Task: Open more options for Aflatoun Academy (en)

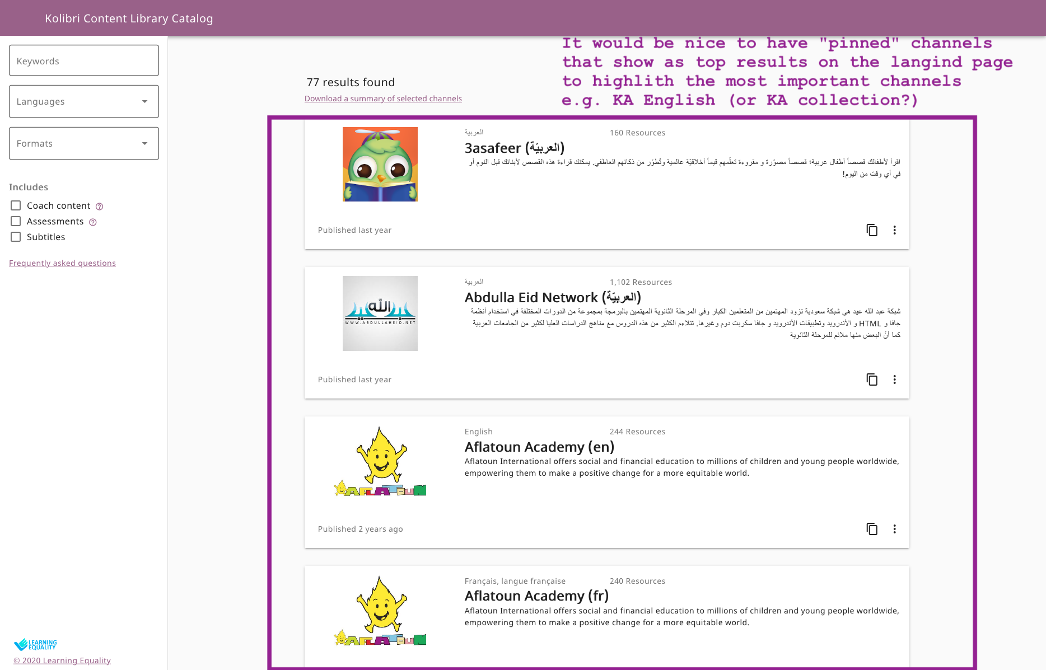Action: click(895, 529)
